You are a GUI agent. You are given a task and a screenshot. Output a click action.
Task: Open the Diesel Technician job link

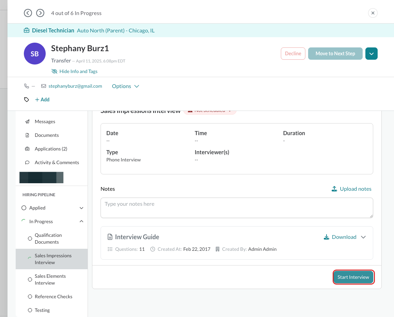(x=53, y=30)
